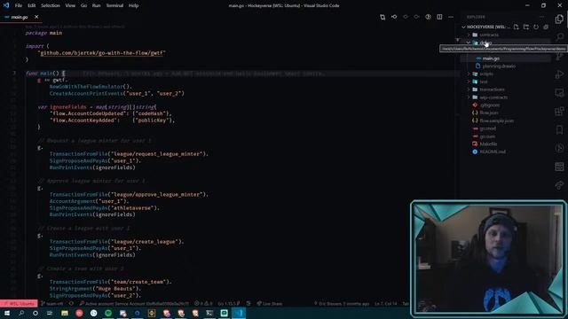Image resolution: width=568 pixels, height=319 pixels.
Task: Open flow.sample.json in Explorer
Action: (497, 121)
